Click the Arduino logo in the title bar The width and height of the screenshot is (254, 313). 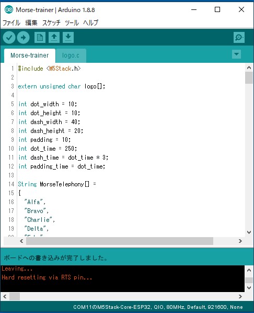[9, 9]
